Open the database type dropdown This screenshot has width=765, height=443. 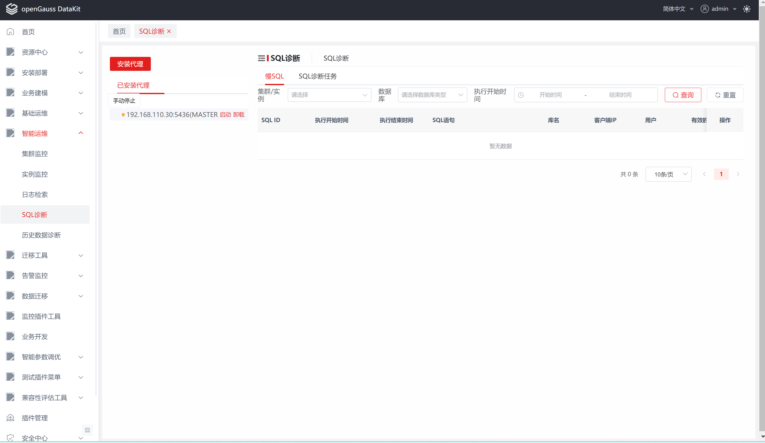click(432, 95)
